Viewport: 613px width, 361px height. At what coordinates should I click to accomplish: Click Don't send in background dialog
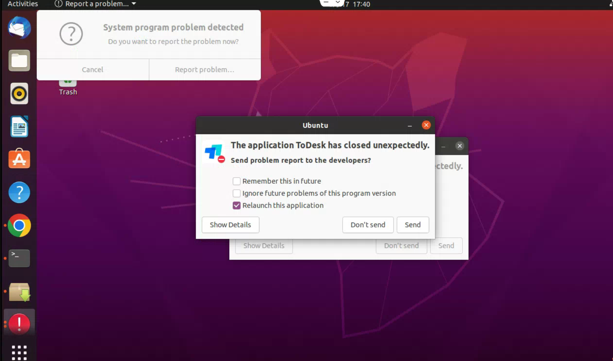tap(401, 246)
